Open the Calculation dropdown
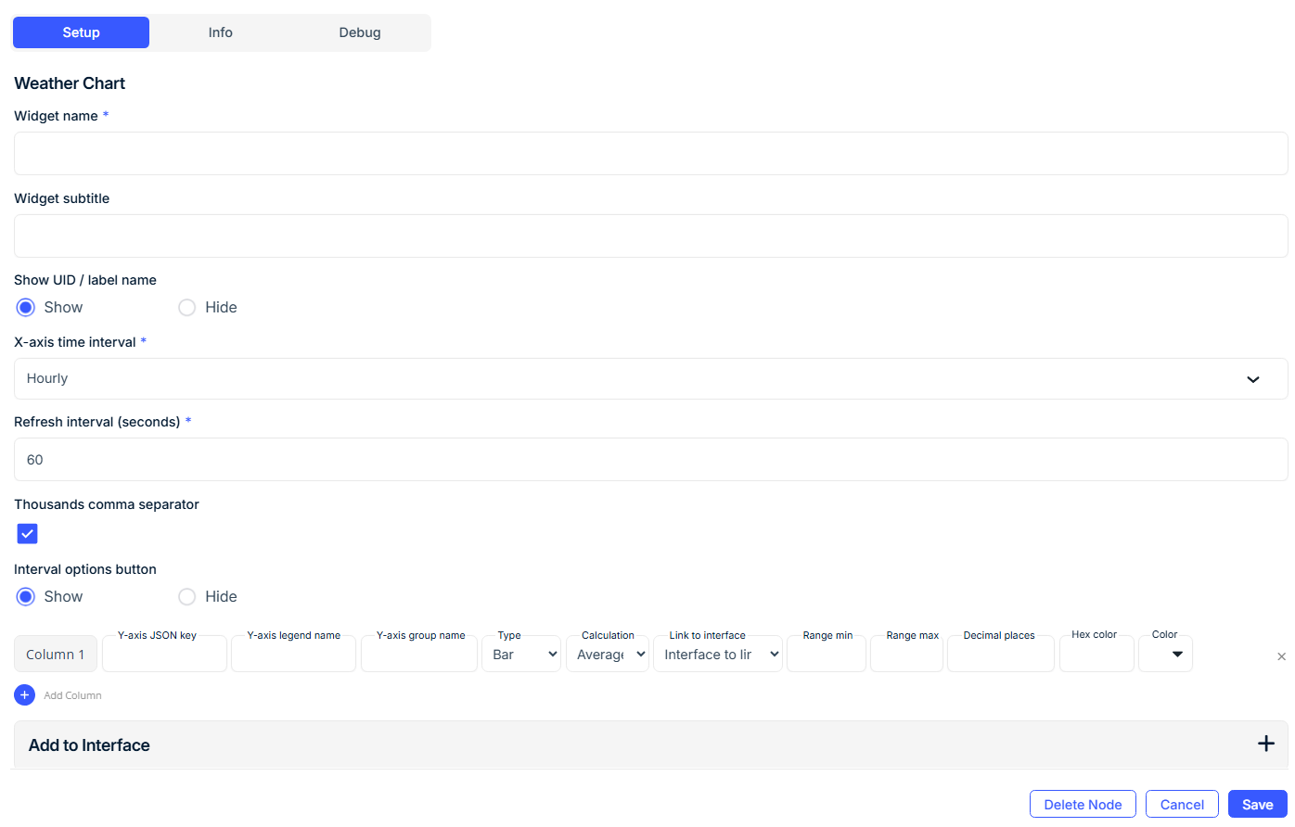The width and height of the screenshot is (1295, 827). point(608,654)
